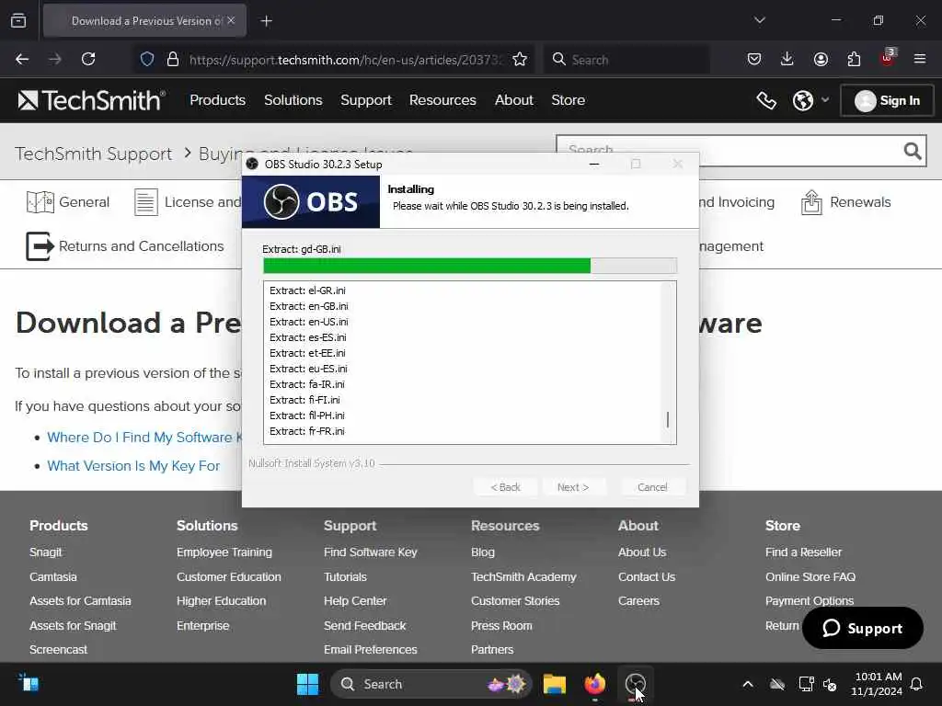Viewport: 942px width, 706px height.
Task: Click the support search magnifier icon
Action: [913, 151]
